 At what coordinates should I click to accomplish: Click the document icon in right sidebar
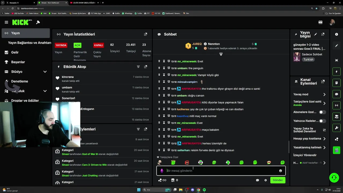[337, 83]
